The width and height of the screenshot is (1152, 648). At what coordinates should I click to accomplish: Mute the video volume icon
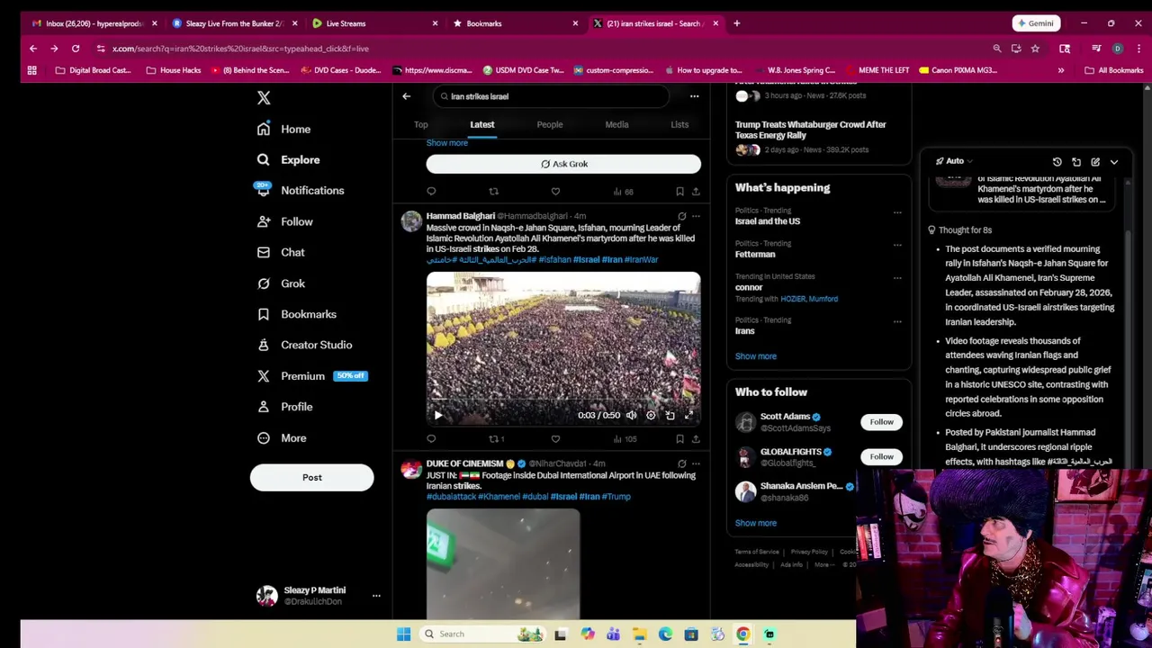click(x=631, y=416)
